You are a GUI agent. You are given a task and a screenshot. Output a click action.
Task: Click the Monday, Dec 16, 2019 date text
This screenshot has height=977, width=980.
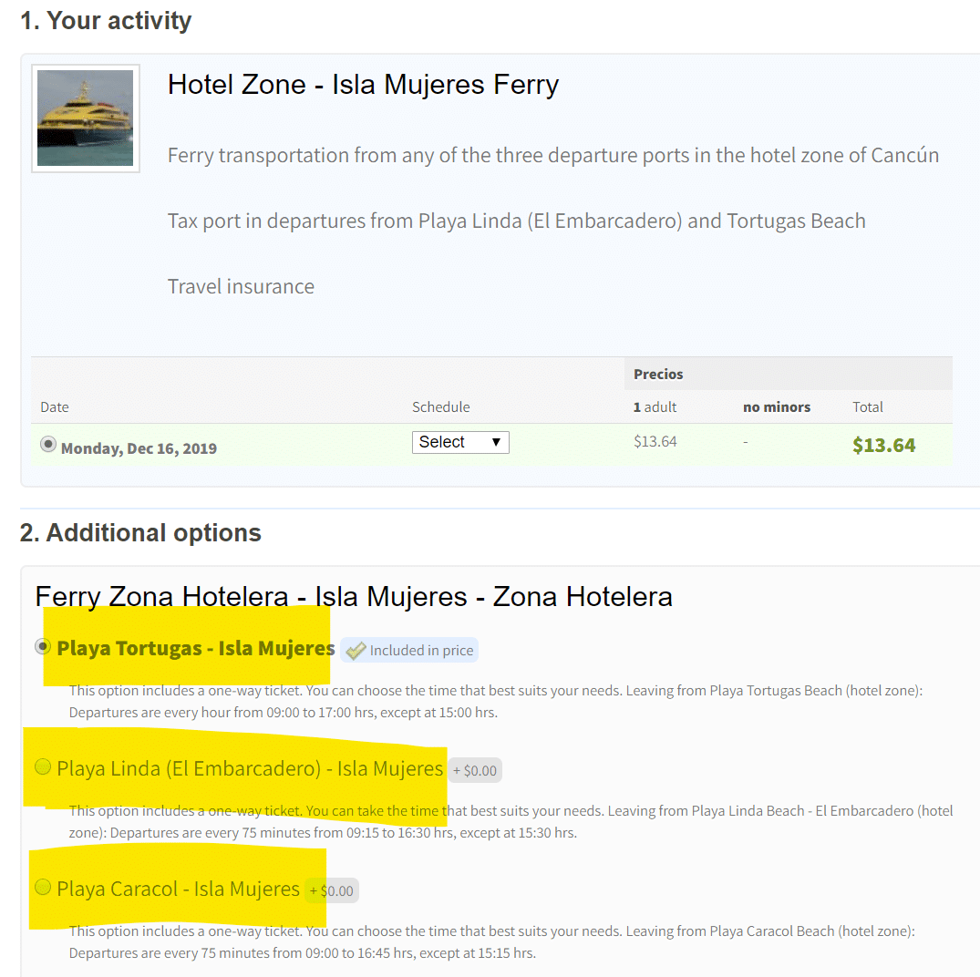pos(139,447)
